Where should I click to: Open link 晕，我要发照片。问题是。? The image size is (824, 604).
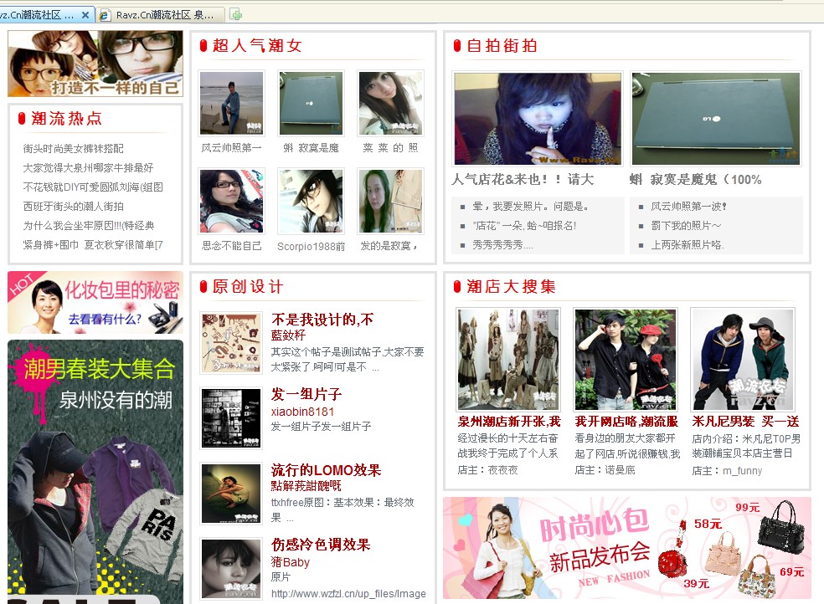pos(530,207)
